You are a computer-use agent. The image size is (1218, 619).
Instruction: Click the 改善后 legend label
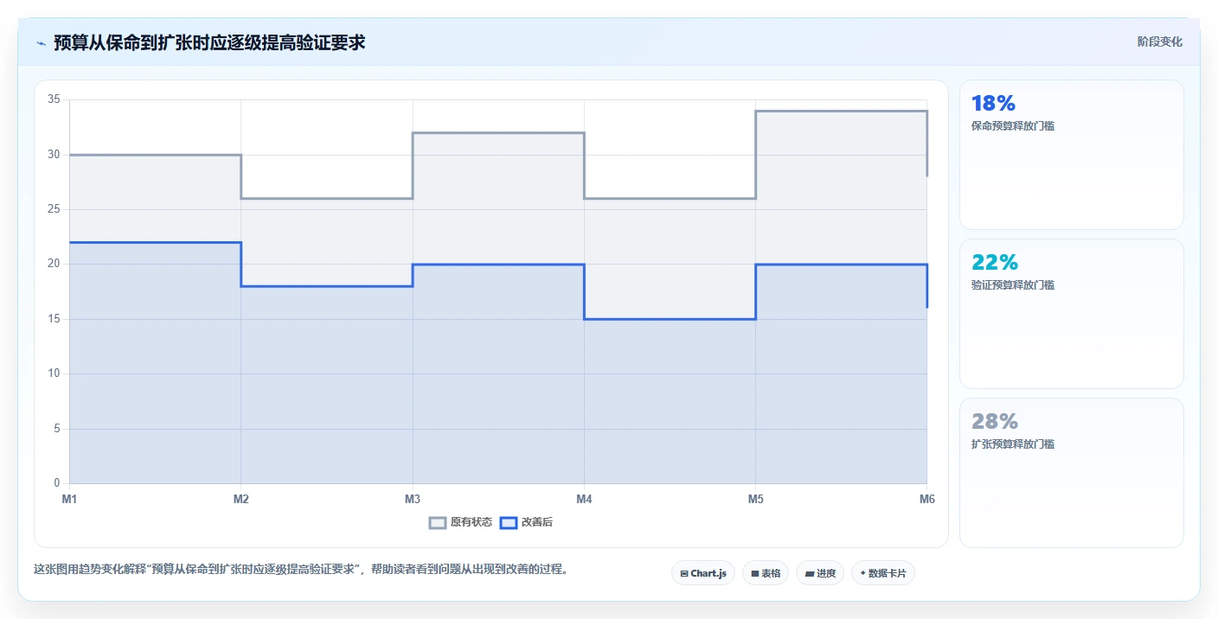(x=536, y=522)
